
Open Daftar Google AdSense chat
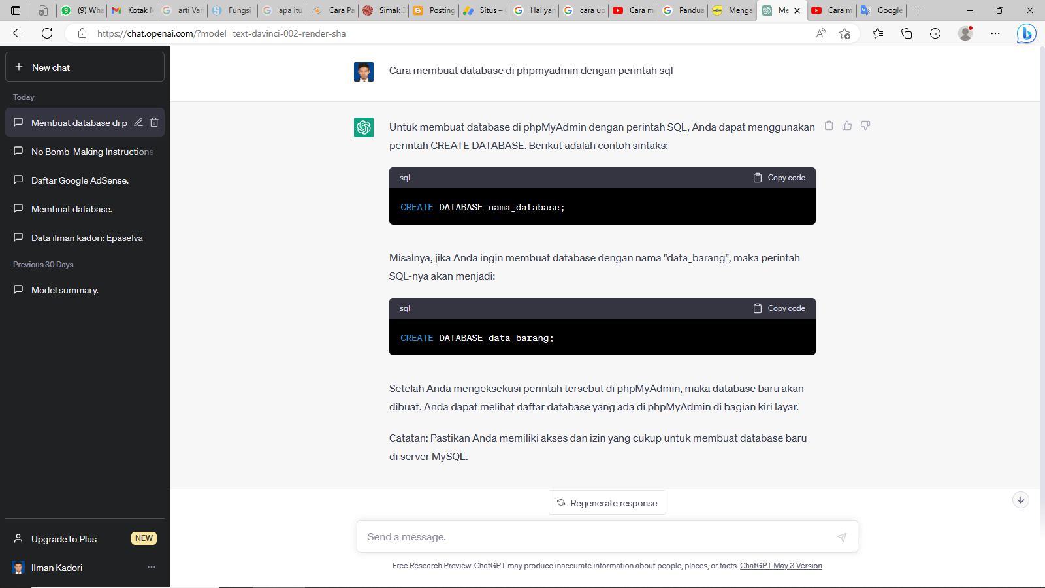pos(85,180)
